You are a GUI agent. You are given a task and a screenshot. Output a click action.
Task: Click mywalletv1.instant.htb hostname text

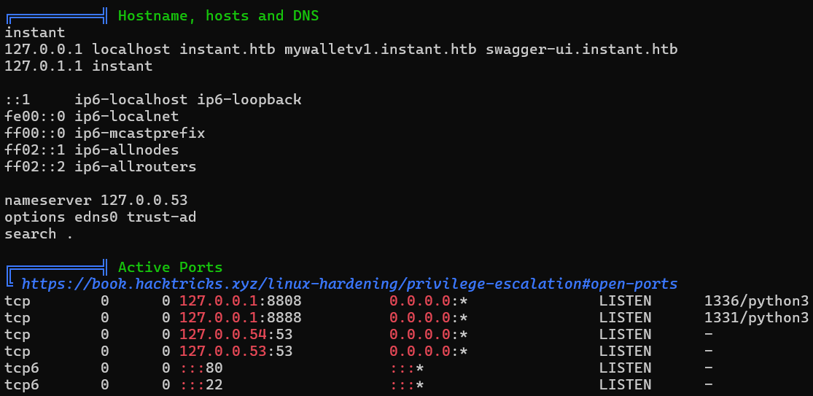(x=381, y=50)
